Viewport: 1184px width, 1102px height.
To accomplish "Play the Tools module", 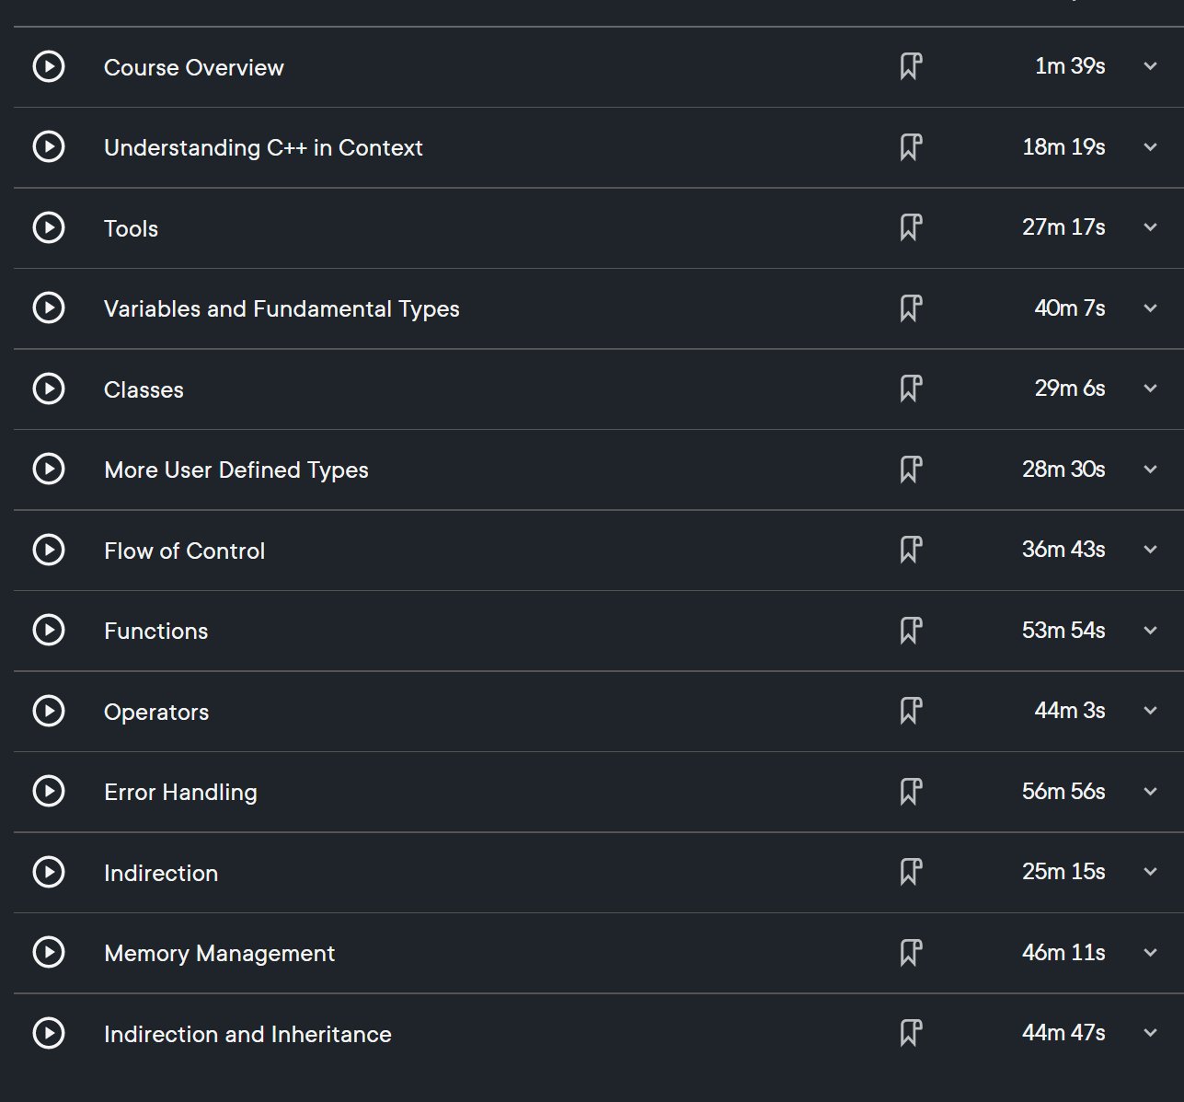I will (49, 227).
